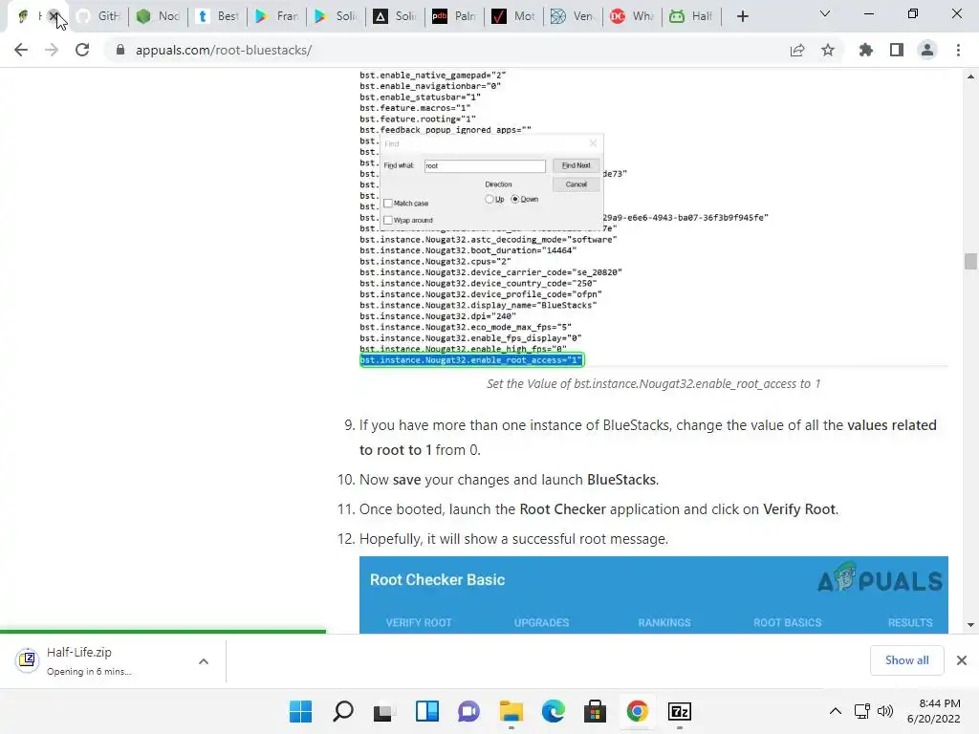Open 7-Zip from taskbar
Screen dimensions: 979x734
(x=680, y=711)
